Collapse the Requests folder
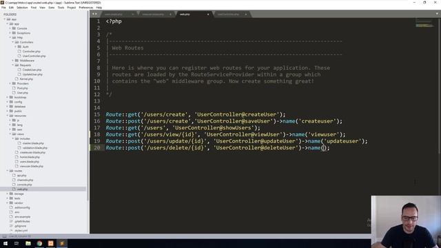This screenshot has width=441, height=248. 13,65
